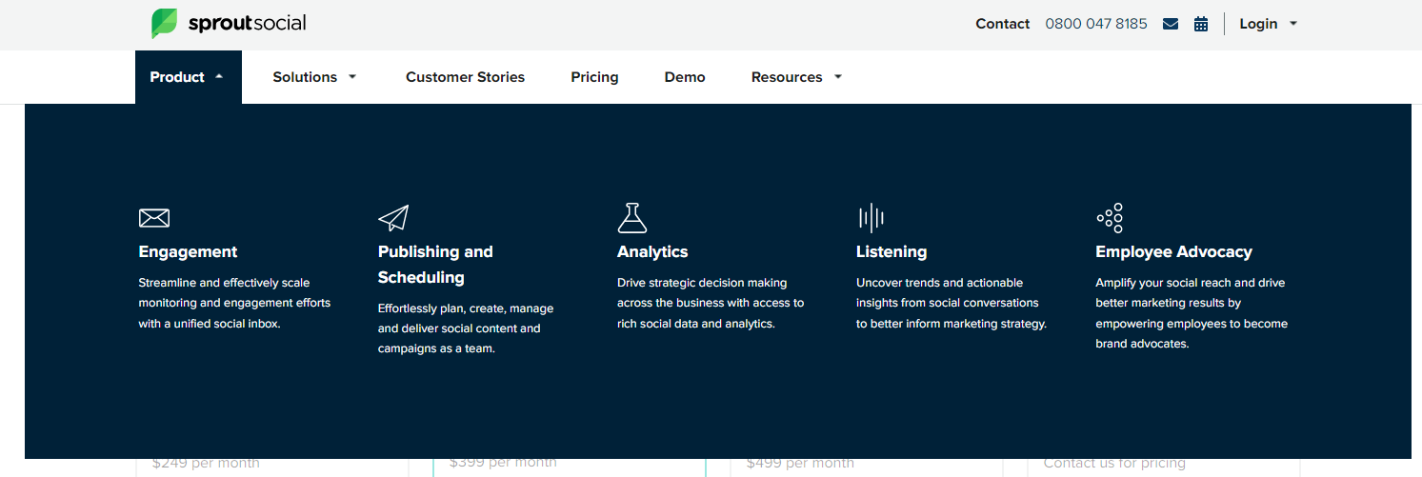Viewport: 1422px width, 477px height.
Task: Click the envelope email icon in header
Action: [x=1171, y=24]
